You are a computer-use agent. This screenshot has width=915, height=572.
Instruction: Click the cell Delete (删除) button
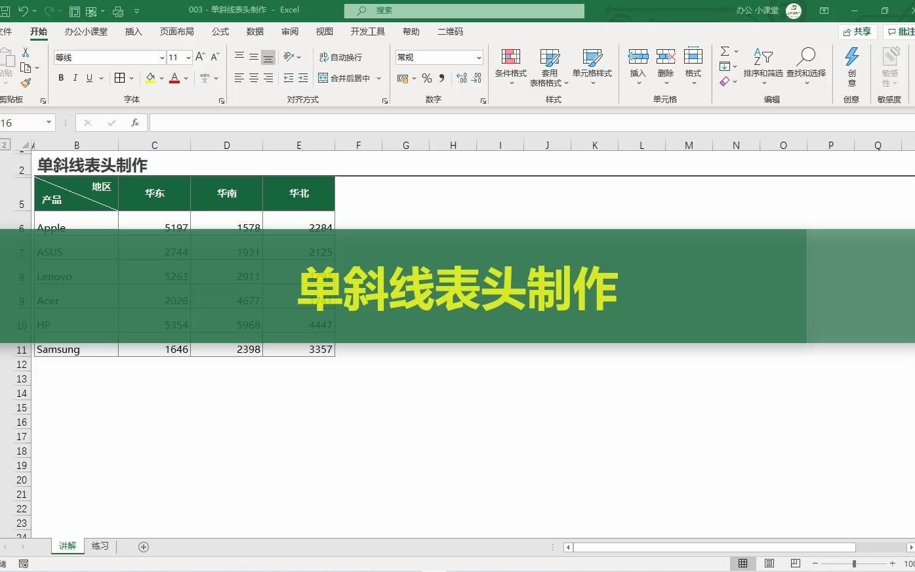coord(666,66)
